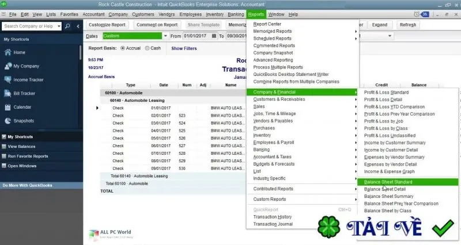
Task: Open the Dates Custom dropdown
Action: point(165,36)
